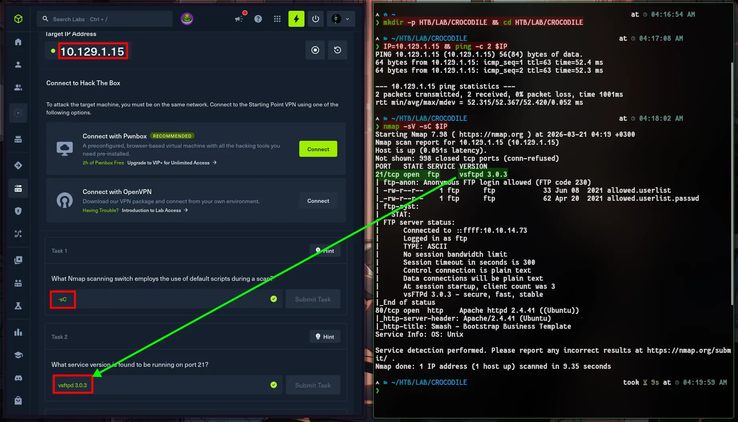Click the 'Task 2' label
This screenshot has width=738, height=422.
tap(60, 337)
